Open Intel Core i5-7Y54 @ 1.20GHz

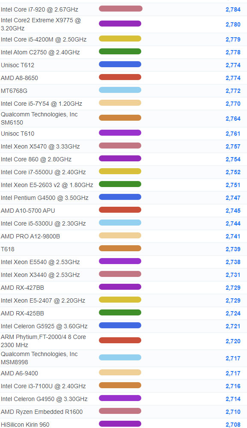tap(42, 104)
